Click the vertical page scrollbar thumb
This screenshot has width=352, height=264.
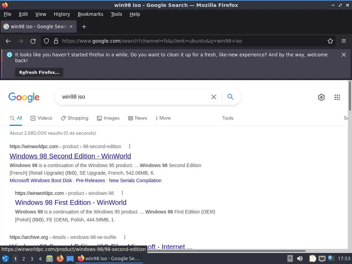[x=350, y=96]
